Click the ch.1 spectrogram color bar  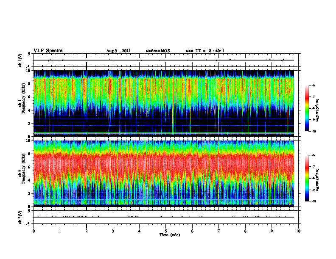point(307,108)
